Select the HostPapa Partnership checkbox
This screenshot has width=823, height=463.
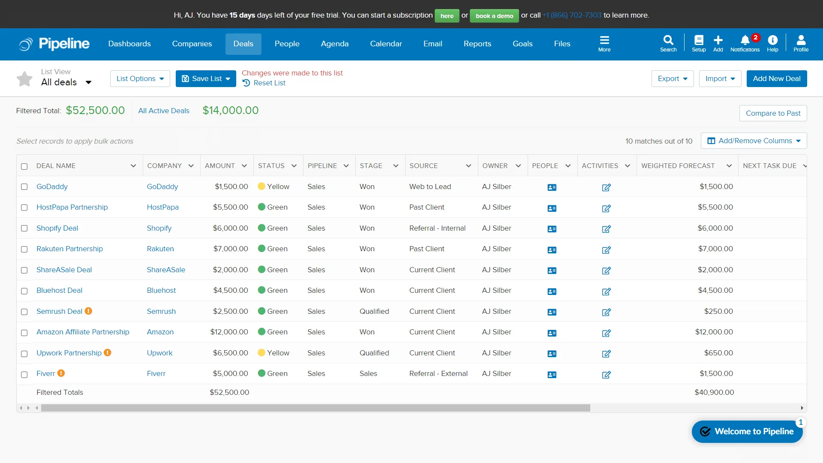click(x=24, y=207)
